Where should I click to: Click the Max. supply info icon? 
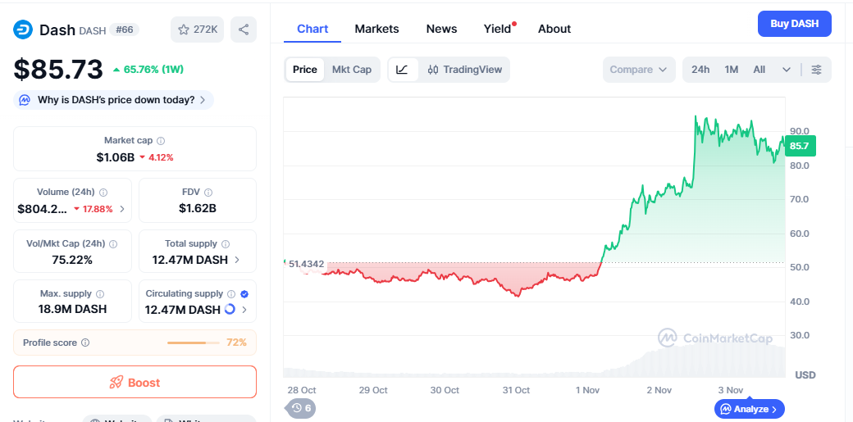tap(100, 293)
